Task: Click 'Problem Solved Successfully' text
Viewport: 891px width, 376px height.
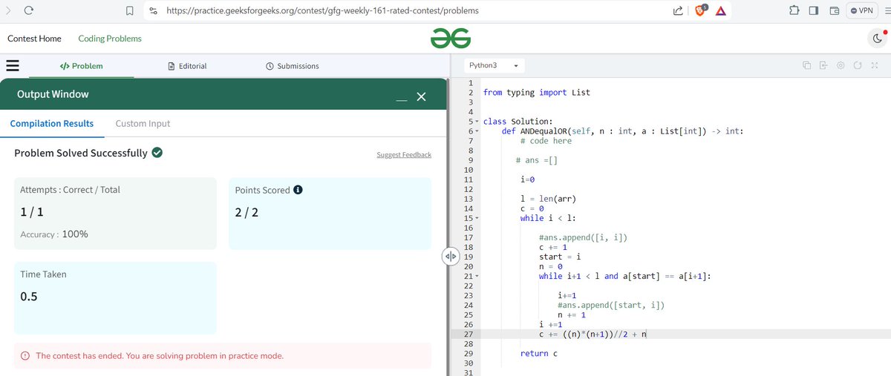Action: tap(81, 153)
